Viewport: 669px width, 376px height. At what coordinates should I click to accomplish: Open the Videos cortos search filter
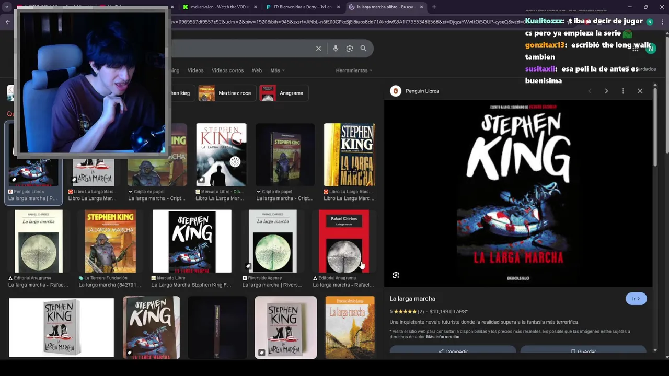[227, 70]
